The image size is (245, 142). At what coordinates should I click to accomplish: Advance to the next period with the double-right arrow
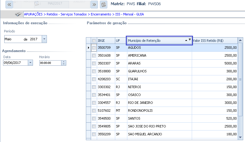95,5
